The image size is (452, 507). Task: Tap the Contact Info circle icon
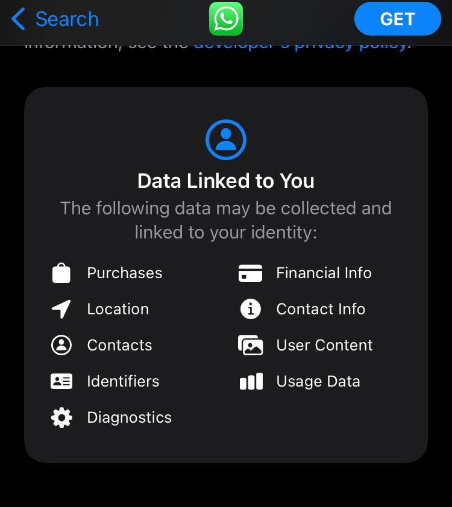[251, 309]
